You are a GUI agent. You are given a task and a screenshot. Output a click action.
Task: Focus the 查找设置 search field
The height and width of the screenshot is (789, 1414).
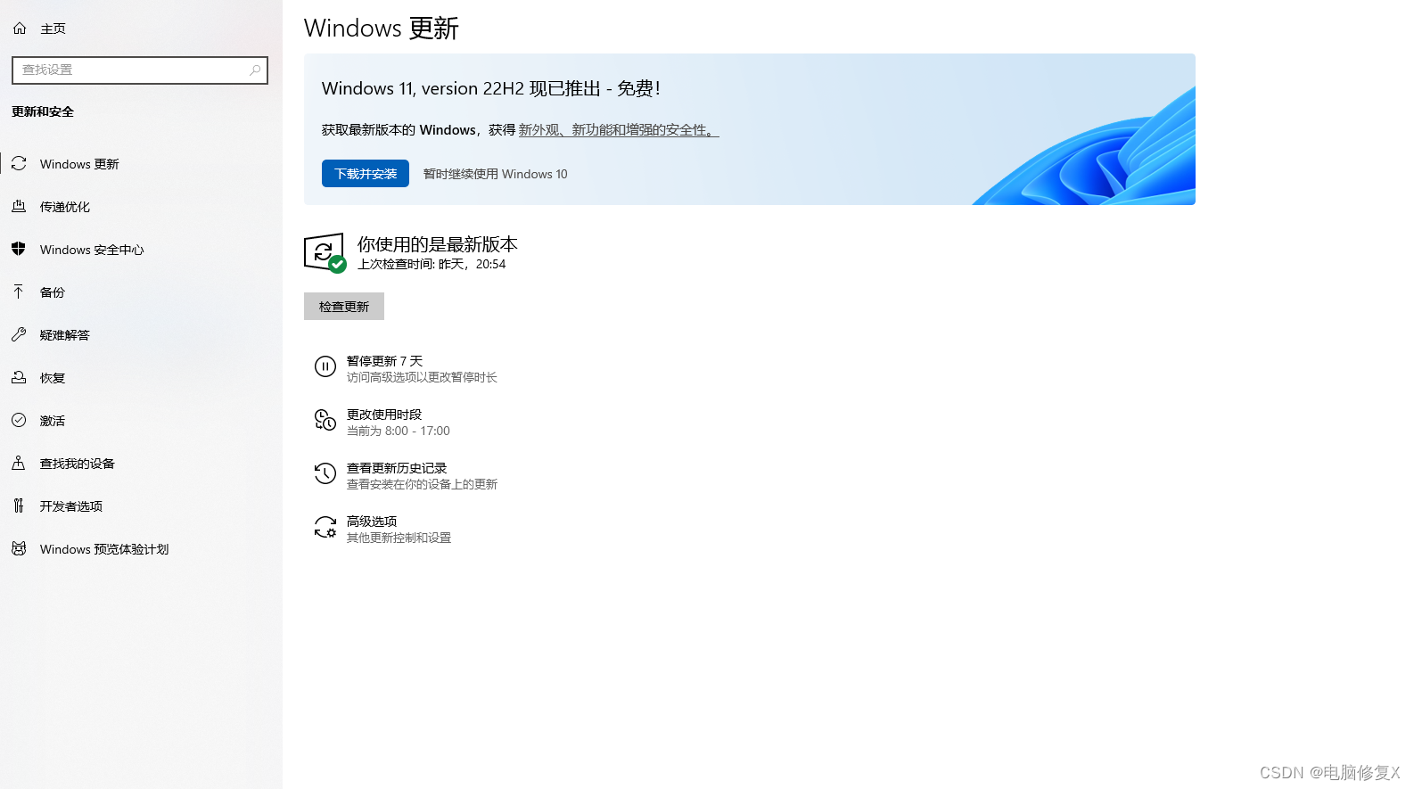click(140, 70)
